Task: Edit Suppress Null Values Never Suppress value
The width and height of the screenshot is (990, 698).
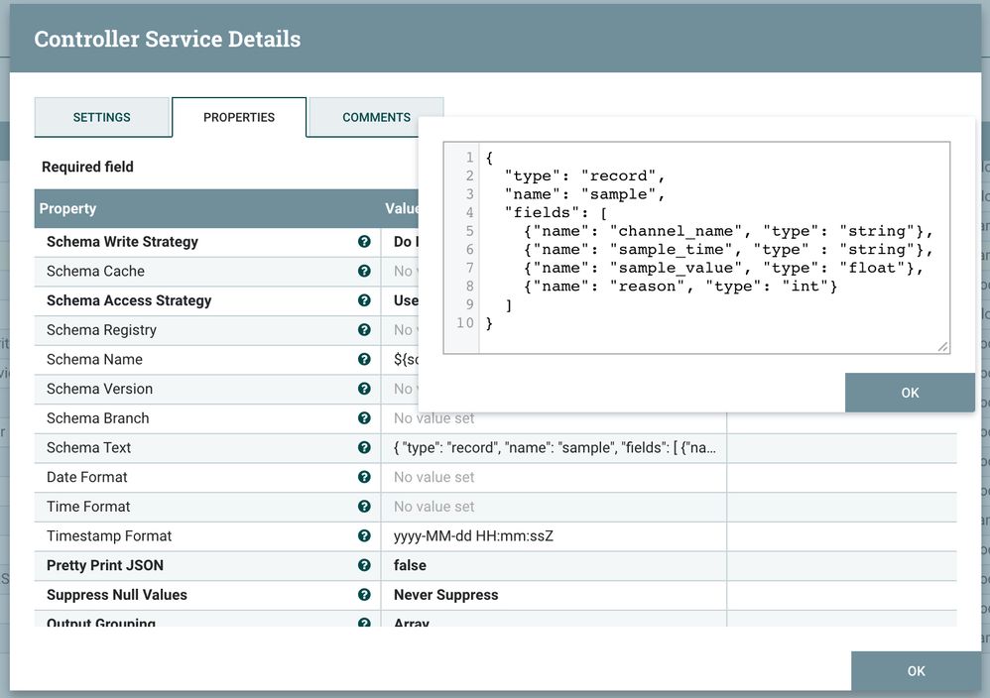Action: [552, 595]
